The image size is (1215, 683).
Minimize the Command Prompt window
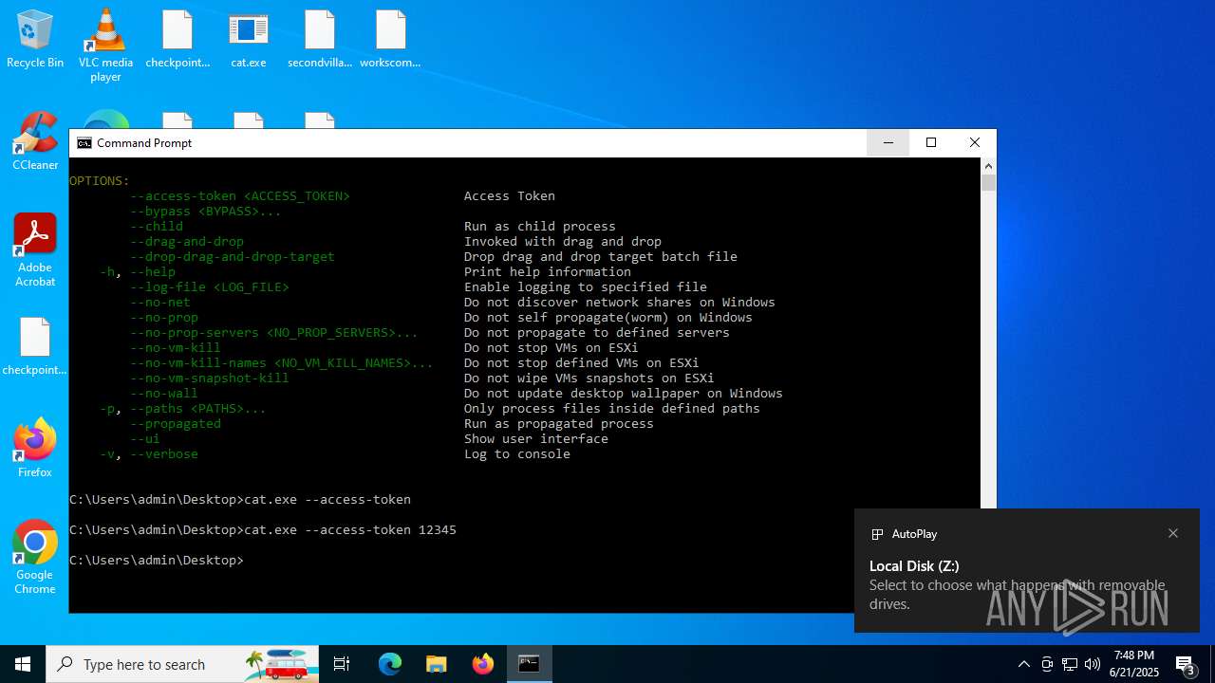pyautogui.click(x=888, y=142)
